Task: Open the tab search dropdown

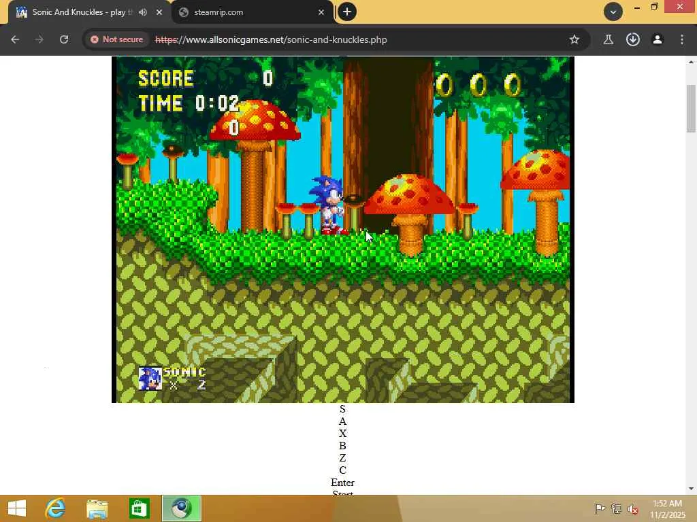Action: 613,12
